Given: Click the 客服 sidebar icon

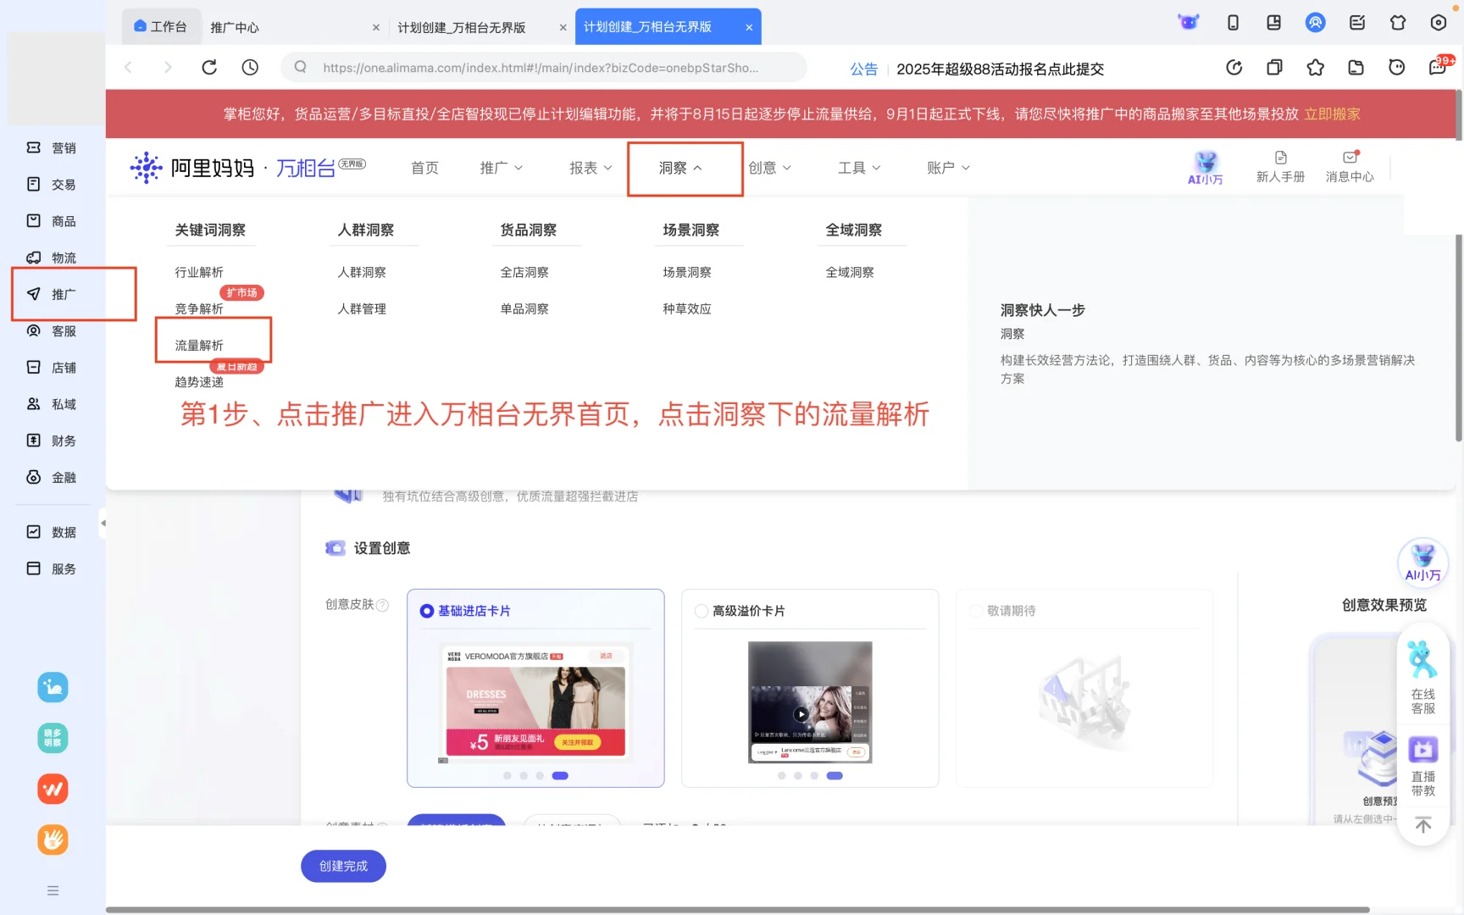Looking at the screenshot, I should (52, 330).
